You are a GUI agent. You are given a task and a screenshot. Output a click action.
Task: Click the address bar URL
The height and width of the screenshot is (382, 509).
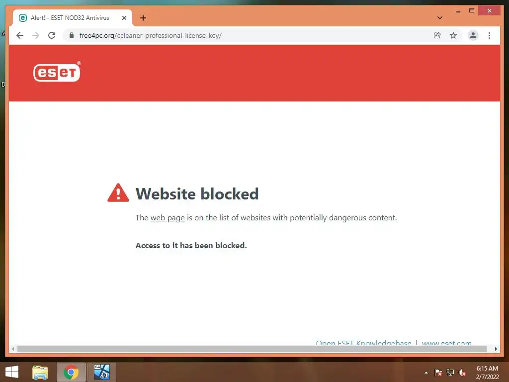151,35
